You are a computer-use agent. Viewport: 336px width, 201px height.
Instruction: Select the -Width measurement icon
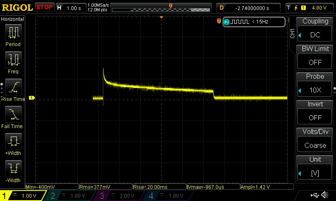click(x=13, y=168)
